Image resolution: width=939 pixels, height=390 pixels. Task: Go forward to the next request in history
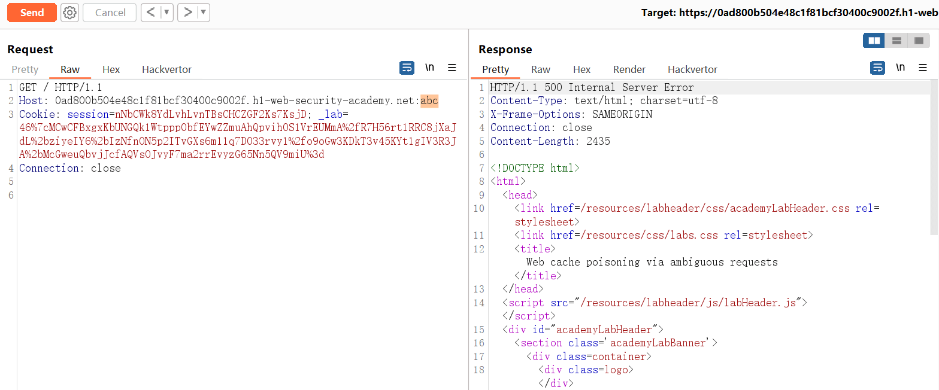[x=188, y=13]
